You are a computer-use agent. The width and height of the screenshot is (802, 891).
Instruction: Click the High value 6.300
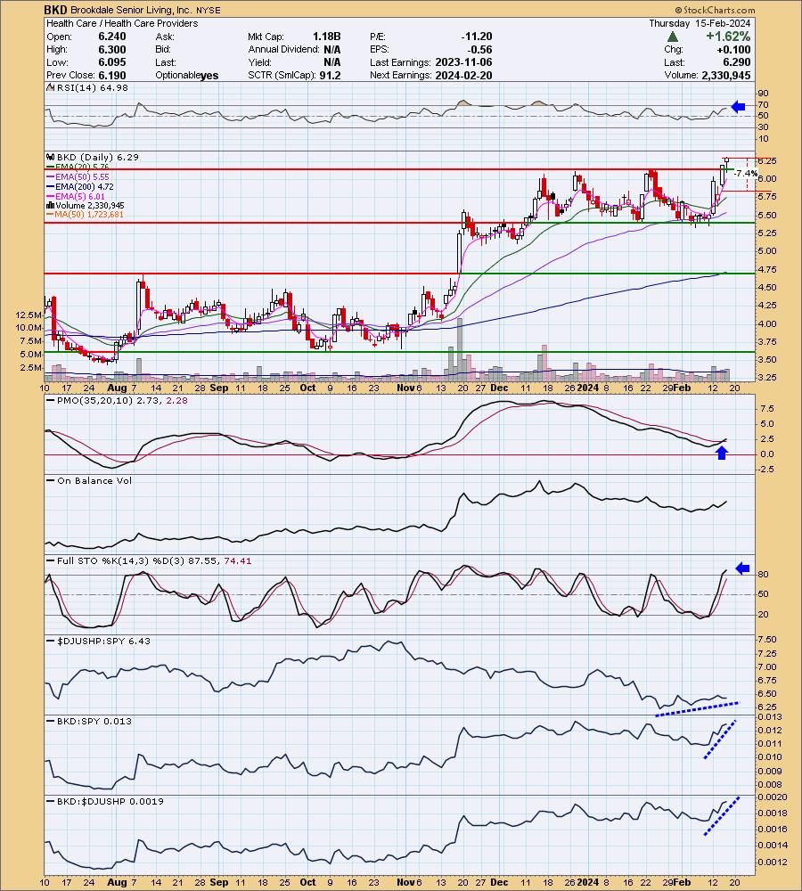coord(112,49)
